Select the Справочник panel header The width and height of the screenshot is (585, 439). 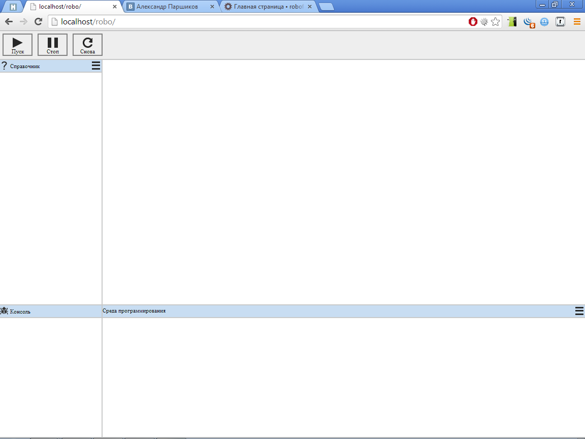pos(51,66)
